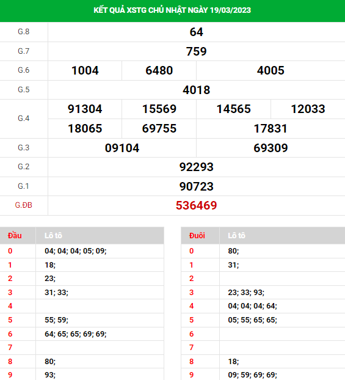Click the Đuôi column header

(197, 235)
